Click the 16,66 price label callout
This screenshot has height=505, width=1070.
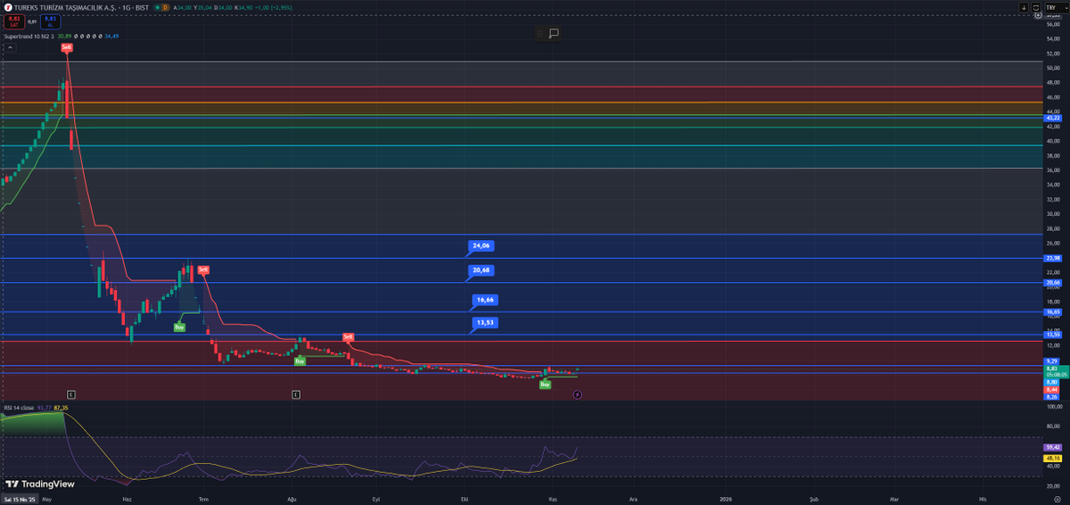(x=485, y=301)
